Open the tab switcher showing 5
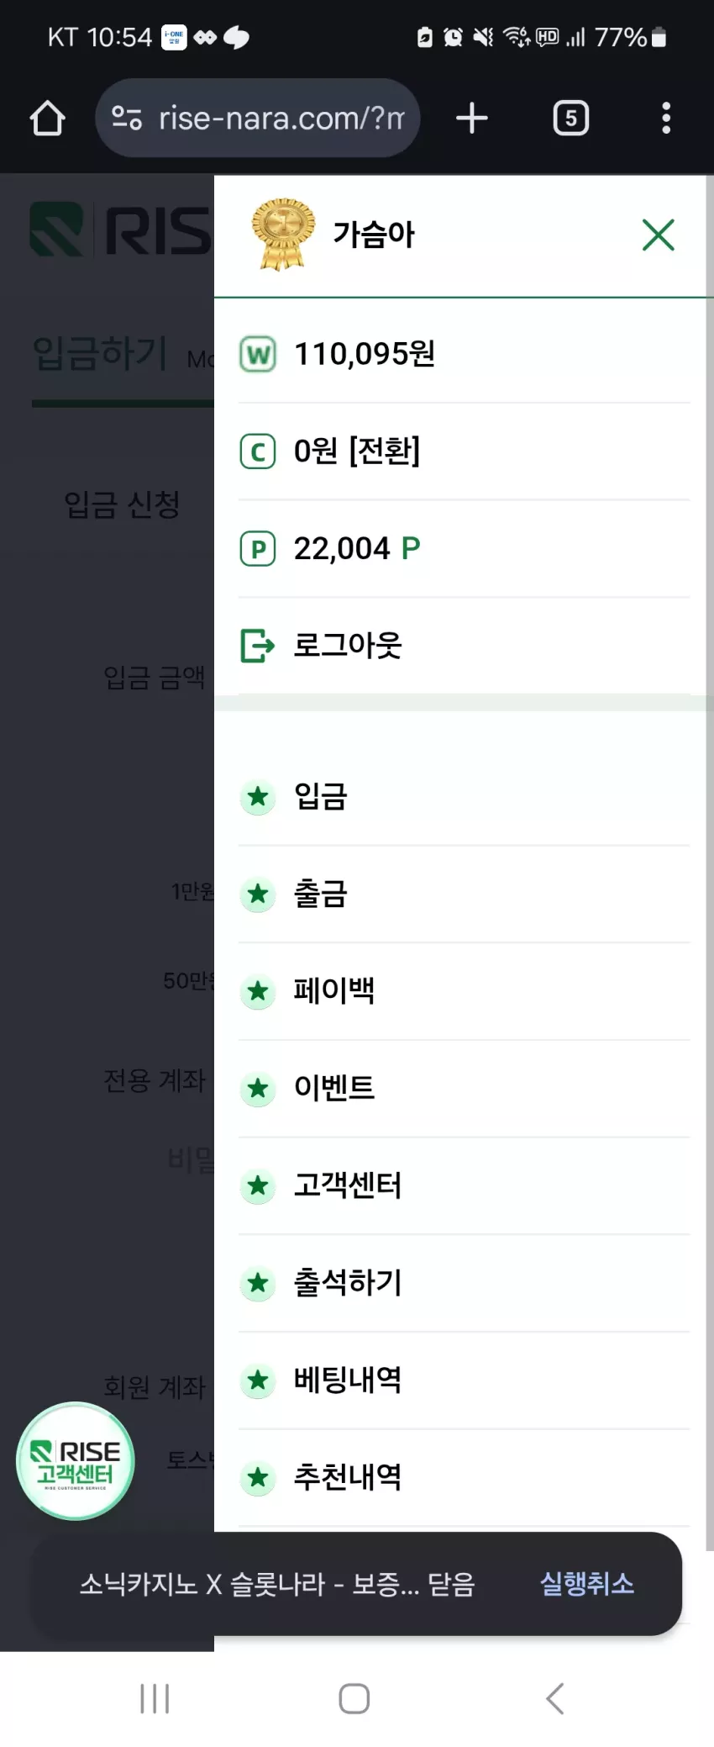Viewport: 714px width, 1747px height. (x=571, y=118)
